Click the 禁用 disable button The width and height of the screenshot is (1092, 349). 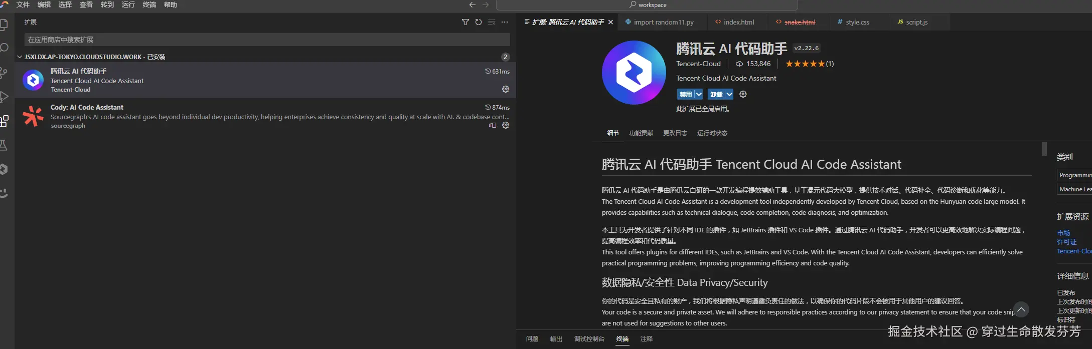685,94
